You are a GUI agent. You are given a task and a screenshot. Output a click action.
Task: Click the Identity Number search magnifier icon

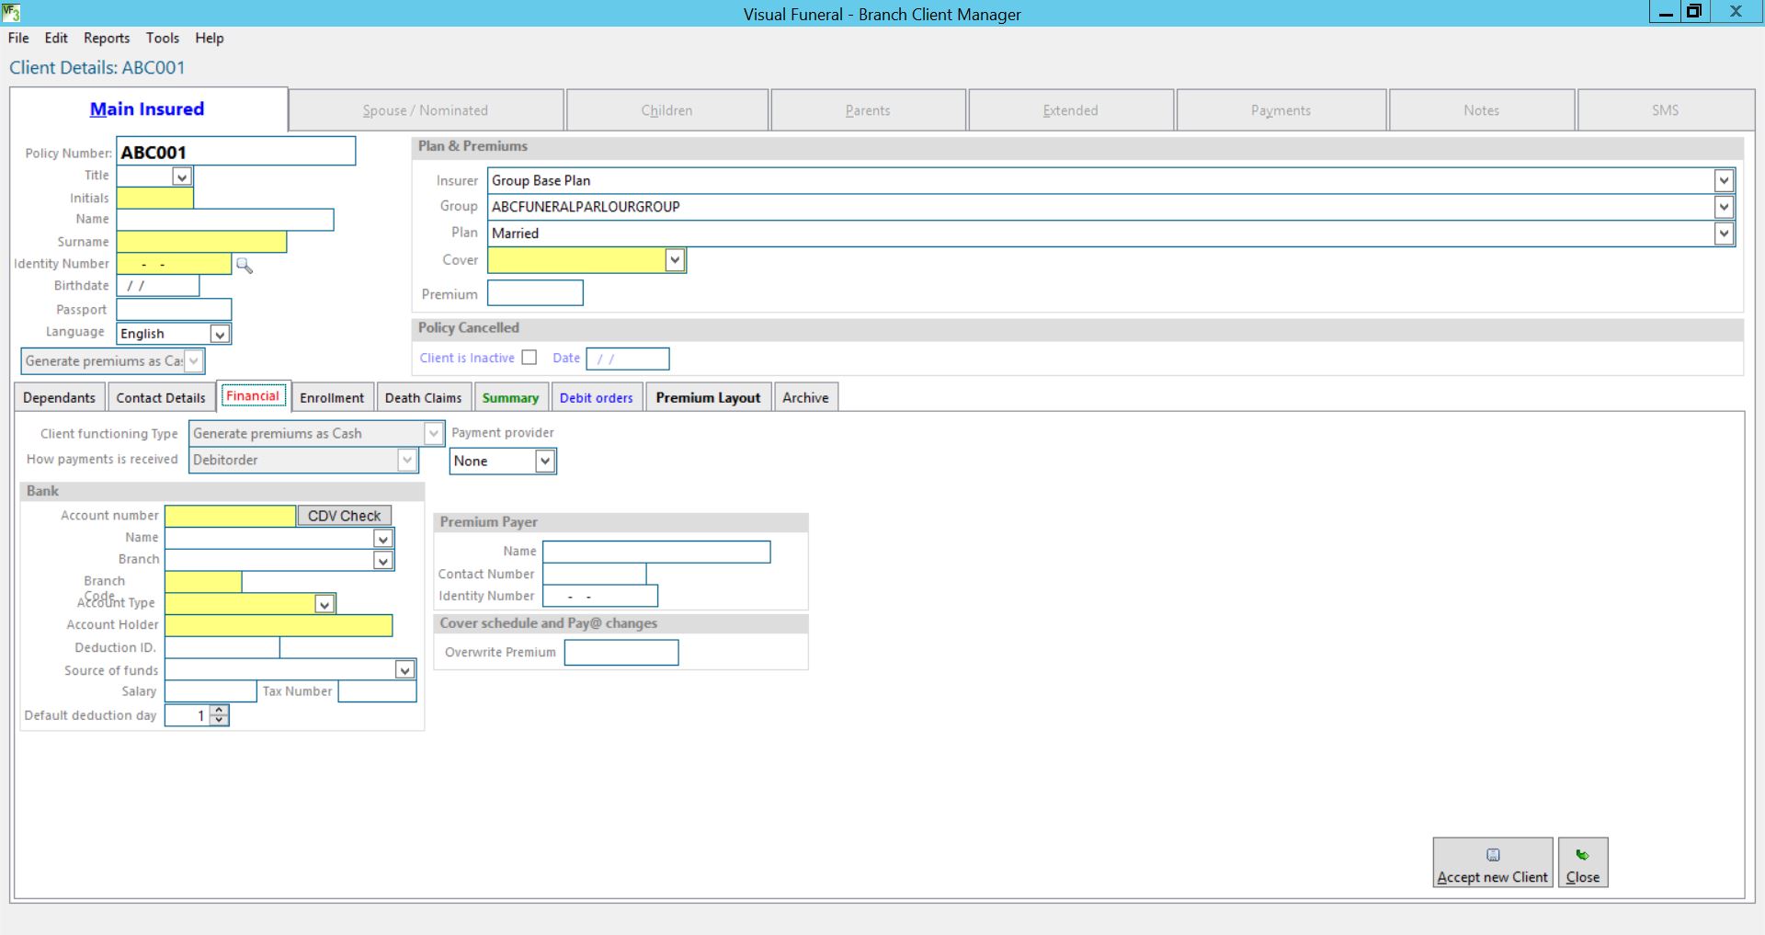(x=245, y=266)
